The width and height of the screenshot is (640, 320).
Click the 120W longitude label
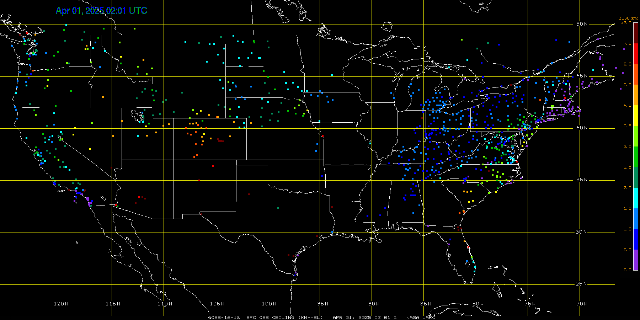pos(61,304)
